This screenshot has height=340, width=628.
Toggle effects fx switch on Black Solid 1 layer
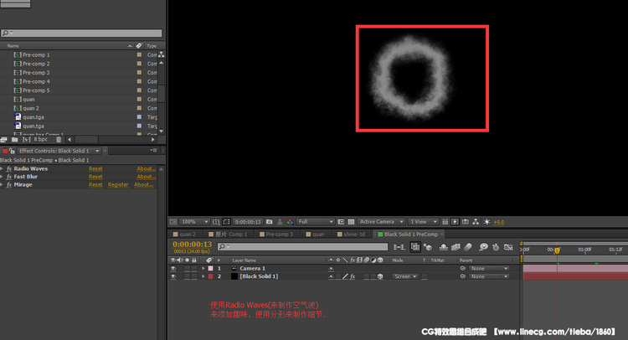pyautogui.click(x=353, y=276)
